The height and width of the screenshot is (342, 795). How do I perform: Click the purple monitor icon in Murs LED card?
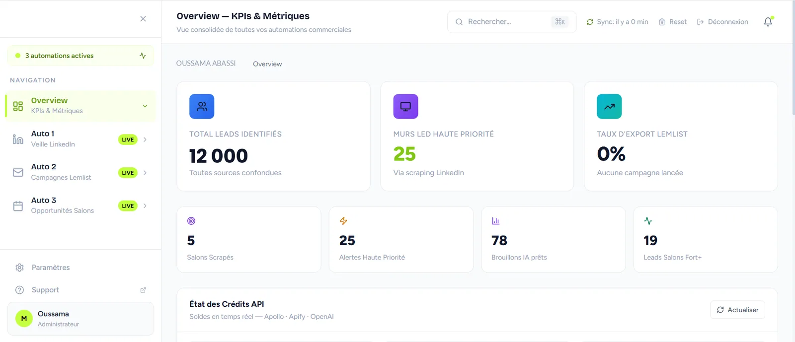pos(405,106)
